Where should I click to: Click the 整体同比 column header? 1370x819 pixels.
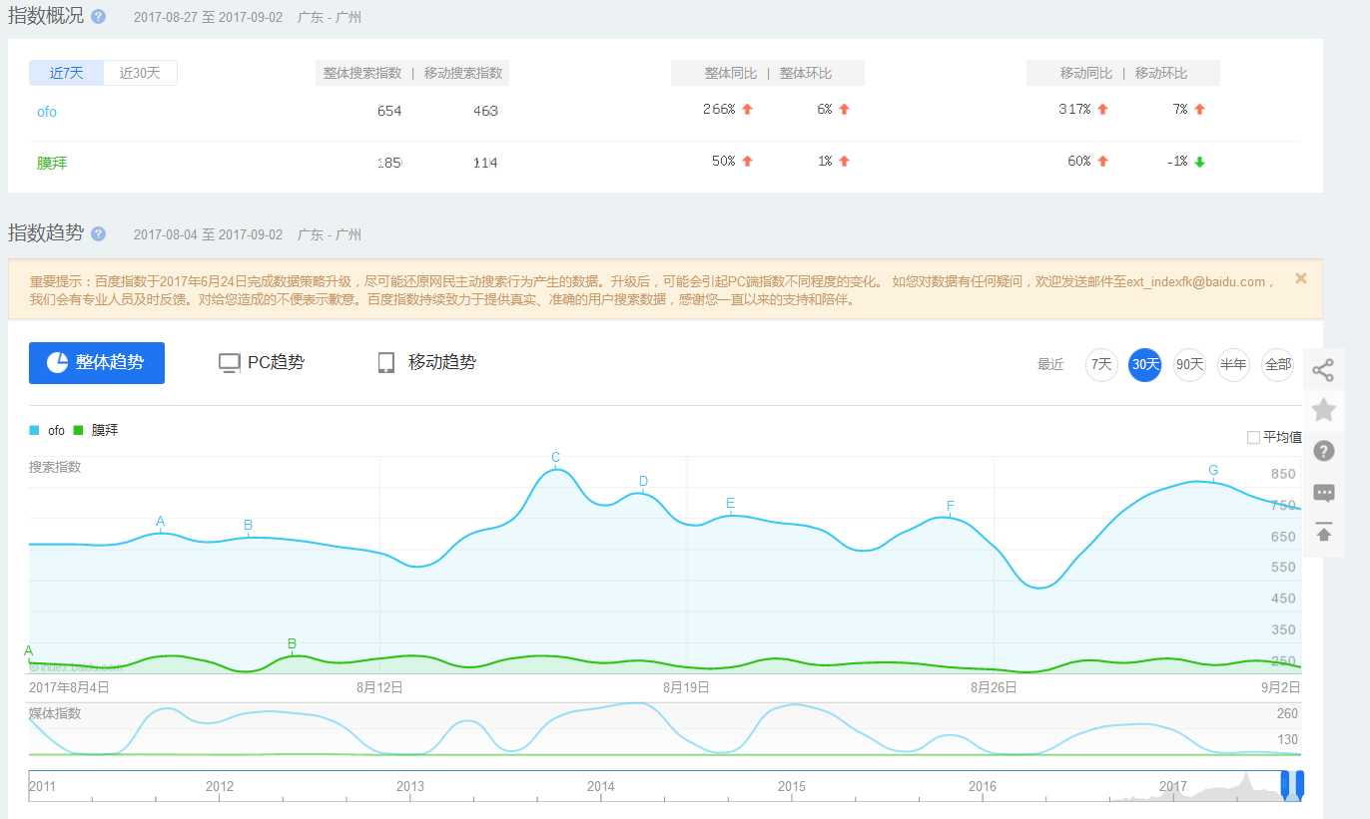click(732, 74)
